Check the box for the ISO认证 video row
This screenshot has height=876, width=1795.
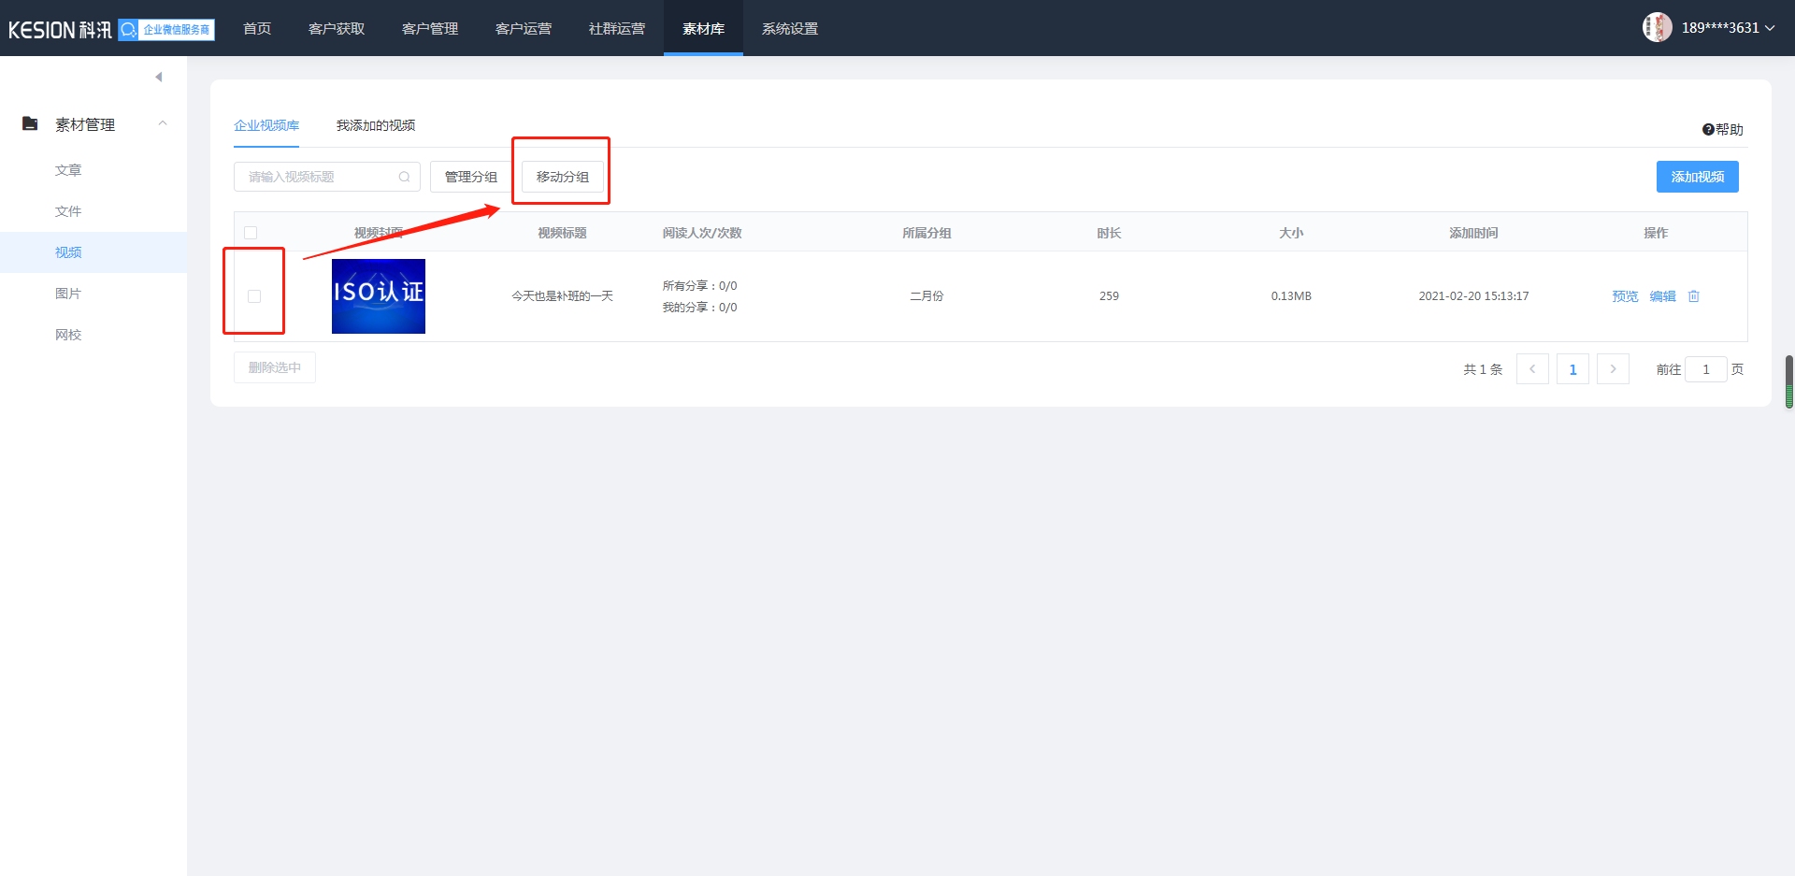click(x=254, y=296)
